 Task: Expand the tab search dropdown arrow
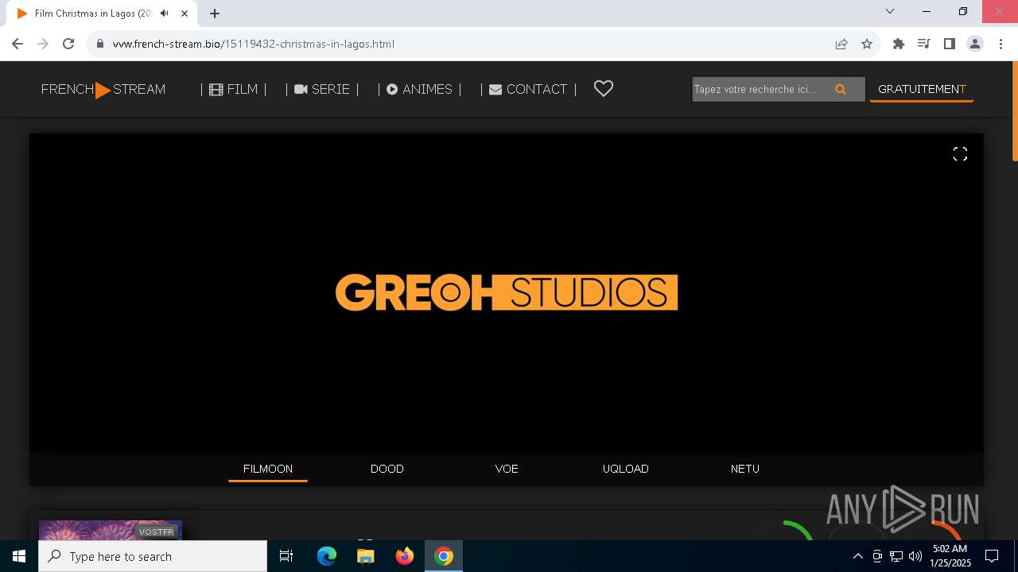[x=890, y=11]
